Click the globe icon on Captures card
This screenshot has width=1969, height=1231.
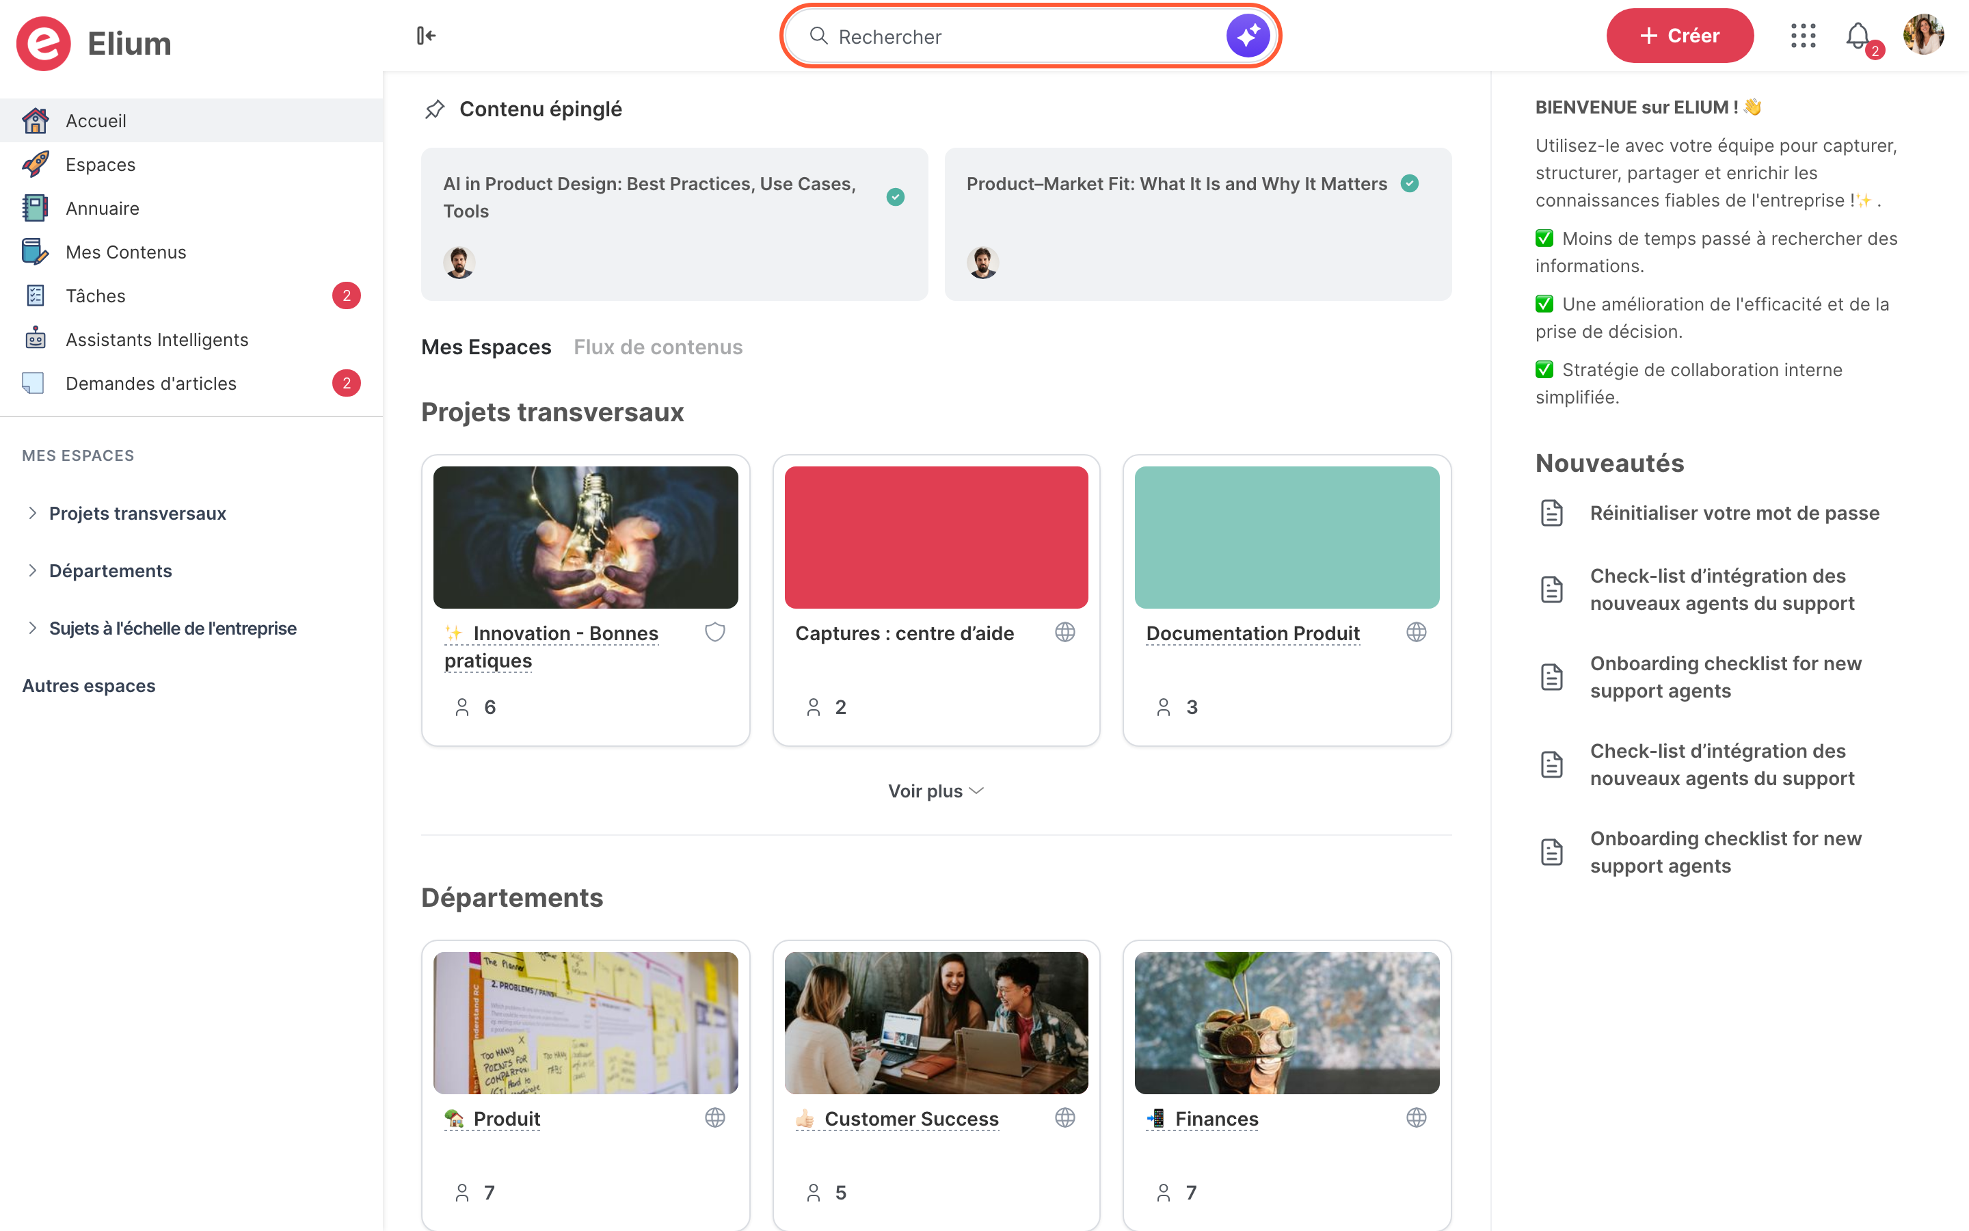click(1065, 633)
